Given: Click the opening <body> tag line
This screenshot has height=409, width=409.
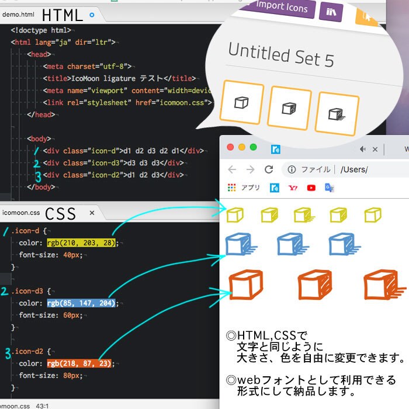Looking at the screenshot, I should tap(39, 139).
